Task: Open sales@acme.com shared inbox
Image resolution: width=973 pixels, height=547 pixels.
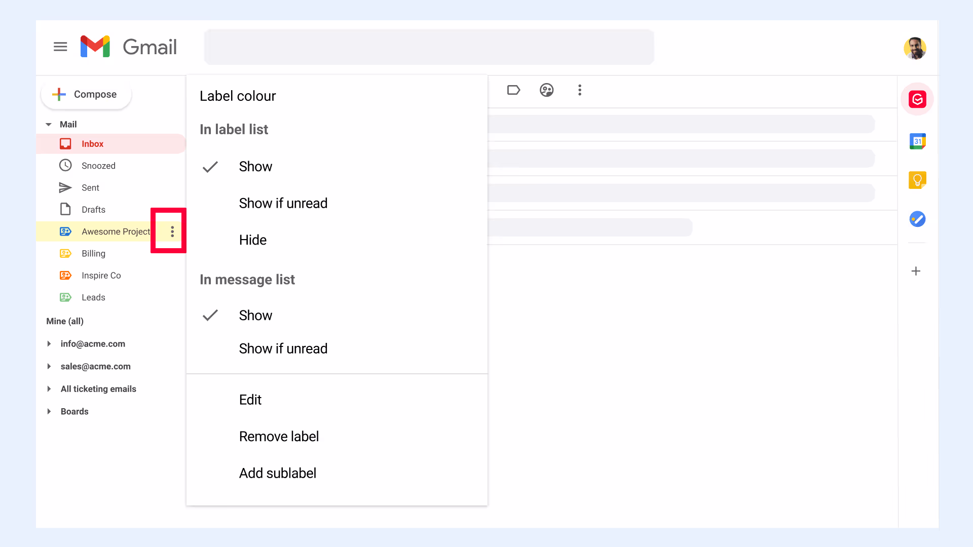Action: tap(95, 366)
